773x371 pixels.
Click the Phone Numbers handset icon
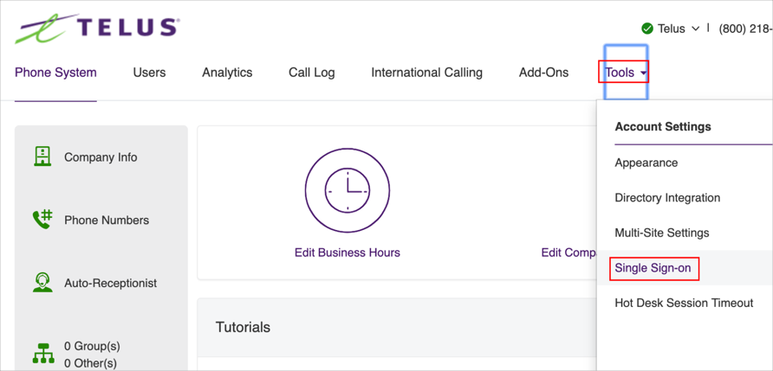pos(42,220)
